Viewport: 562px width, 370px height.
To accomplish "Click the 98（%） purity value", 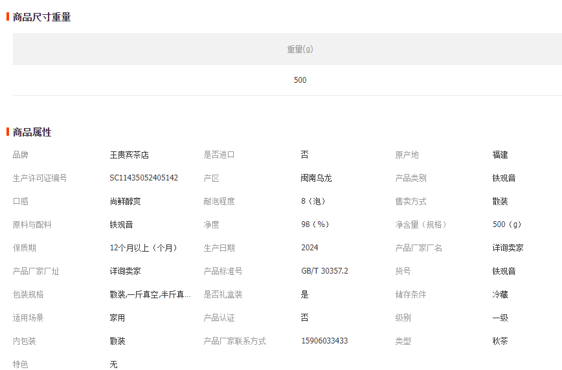I will [316, 224].
